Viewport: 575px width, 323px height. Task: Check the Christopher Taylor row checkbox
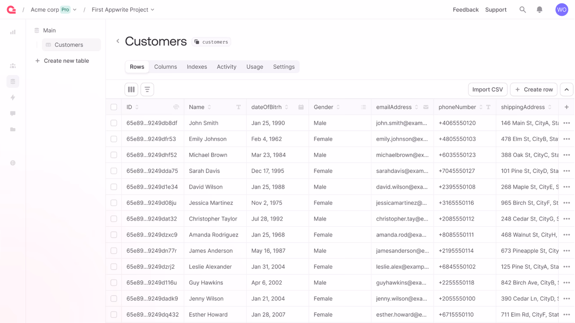[114, 219]
